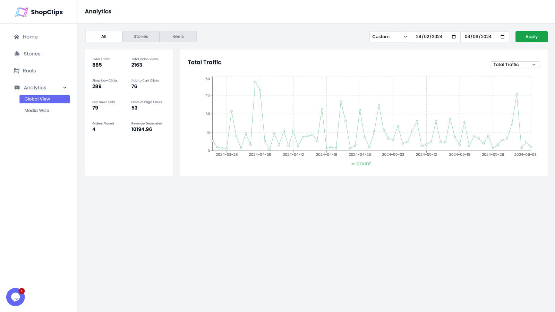555x312 pixels.
Task: Open Reels via its sidebar icon
Action: (17, 70)
